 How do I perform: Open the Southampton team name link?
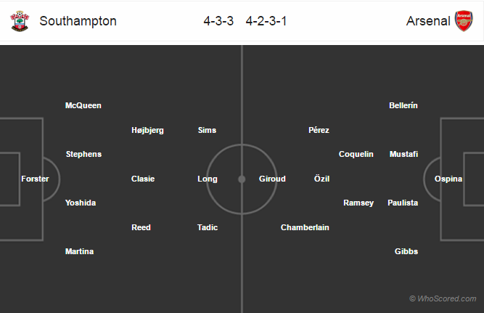(x=78, y=21)
